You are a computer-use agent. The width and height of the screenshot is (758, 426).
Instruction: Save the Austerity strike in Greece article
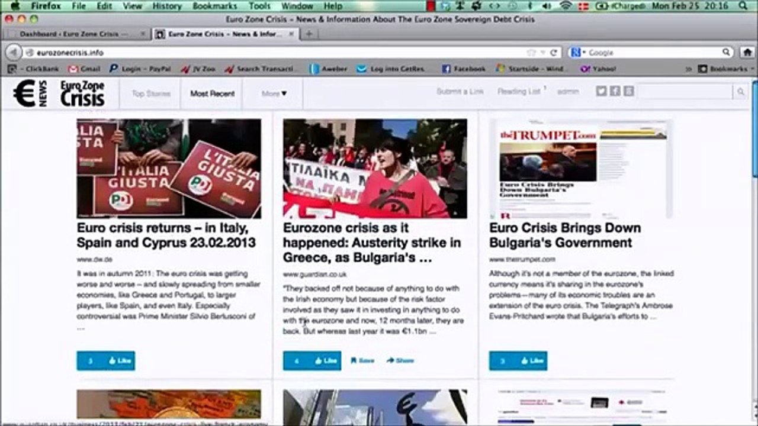coord(362,361)
